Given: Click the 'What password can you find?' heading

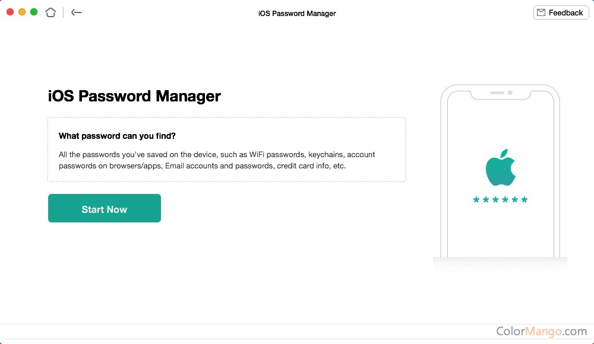Looking at the screenshot, I should click(117, 136).
